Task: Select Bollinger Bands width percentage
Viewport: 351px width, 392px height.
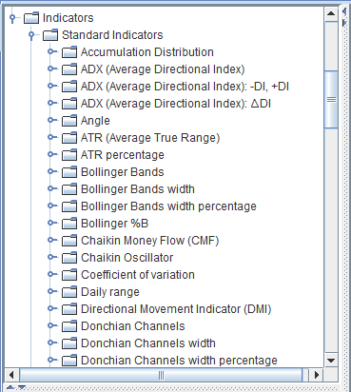Action: tap(168, 206)
